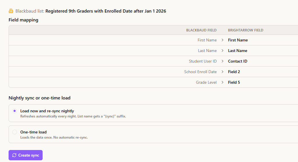Click the BLACKBAUD FIELD column header

201,30
